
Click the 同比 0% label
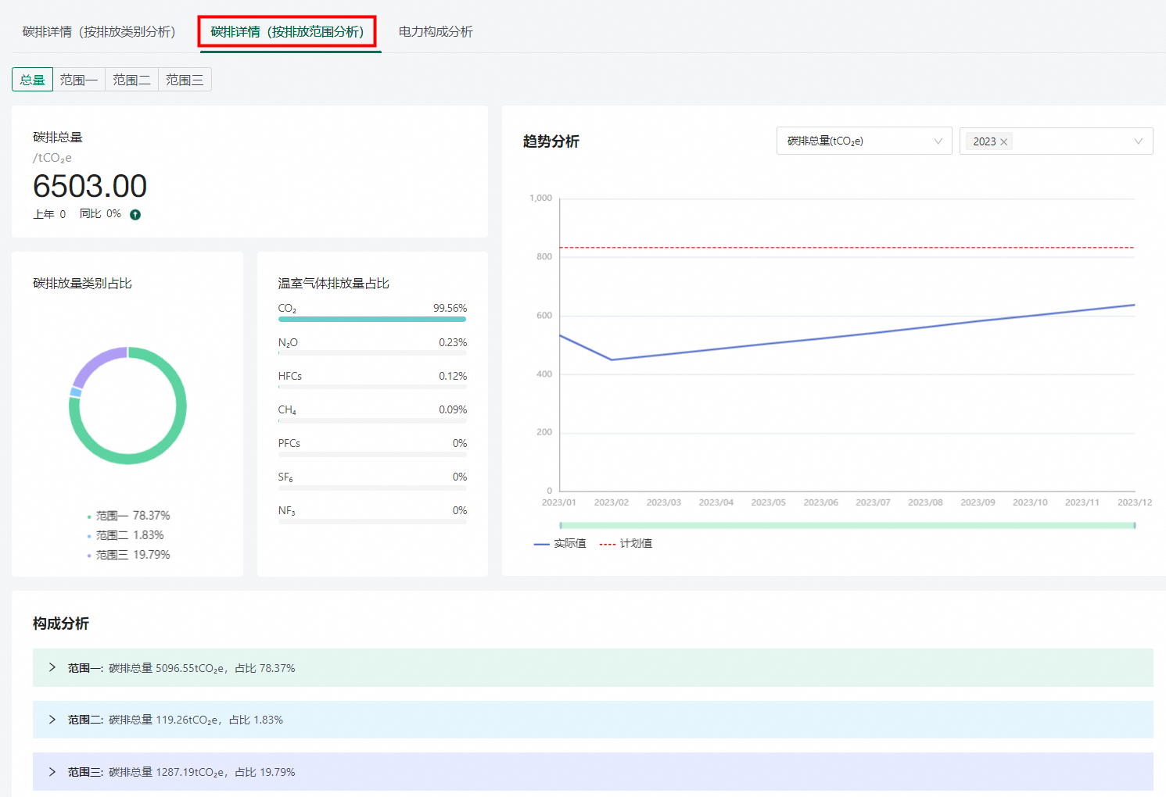(x=100, y=214)
